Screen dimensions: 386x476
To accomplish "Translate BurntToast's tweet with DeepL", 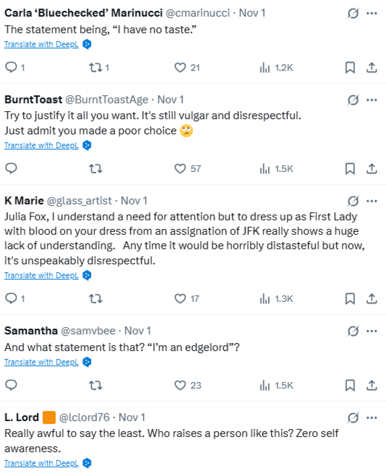I will pos(41,145).
